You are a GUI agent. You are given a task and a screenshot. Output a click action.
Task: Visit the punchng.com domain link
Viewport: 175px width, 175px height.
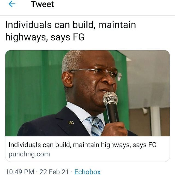pyautogui.click(x=29, y=154)
